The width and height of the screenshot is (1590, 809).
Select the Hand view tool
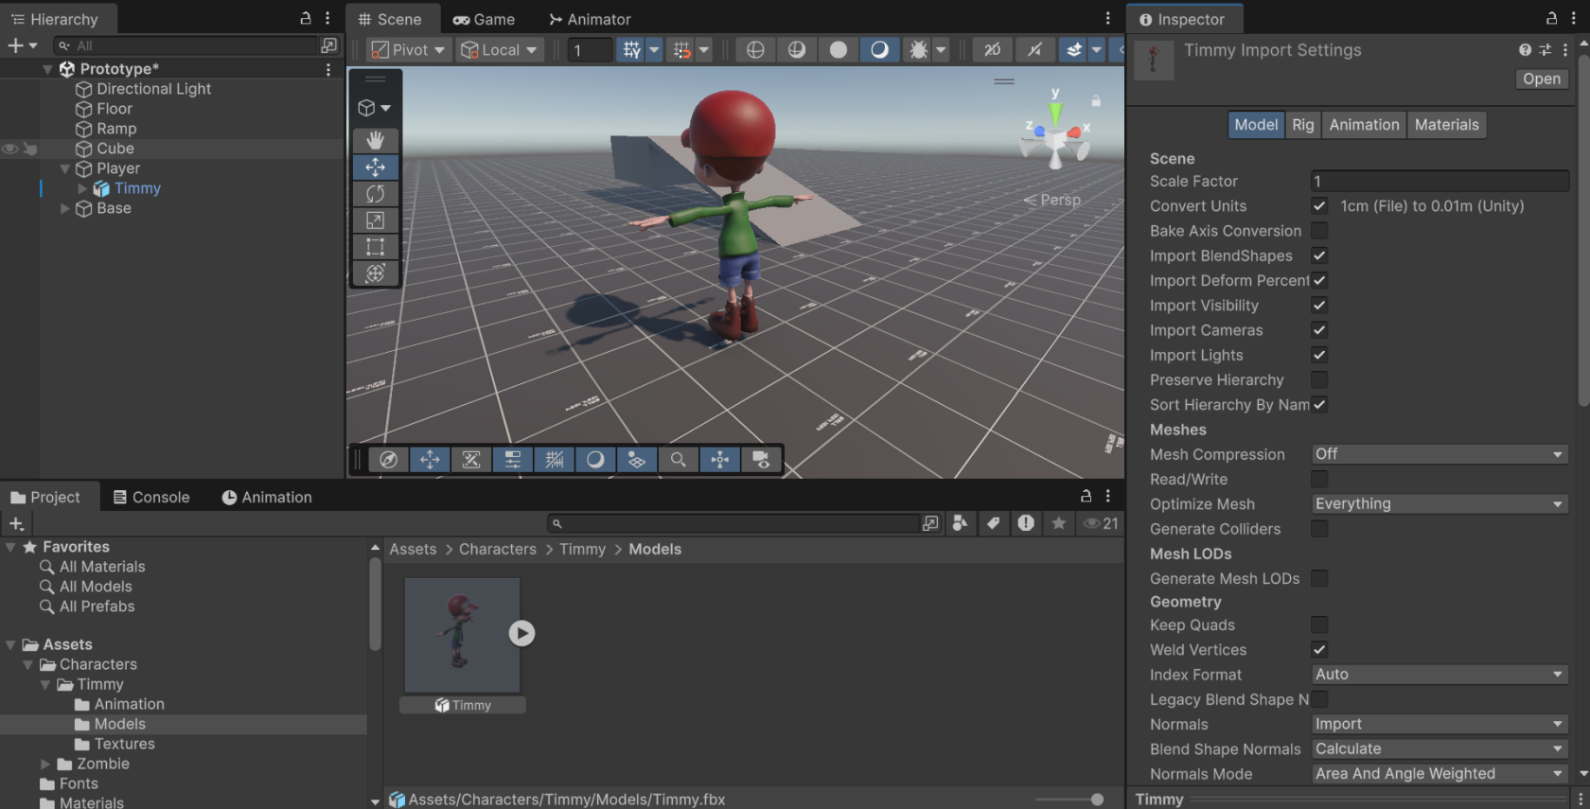point(376,140)
